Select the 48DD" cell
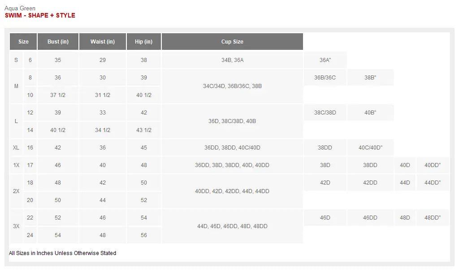The width and height of the screenshot is (459, 273). pos(433,218)
